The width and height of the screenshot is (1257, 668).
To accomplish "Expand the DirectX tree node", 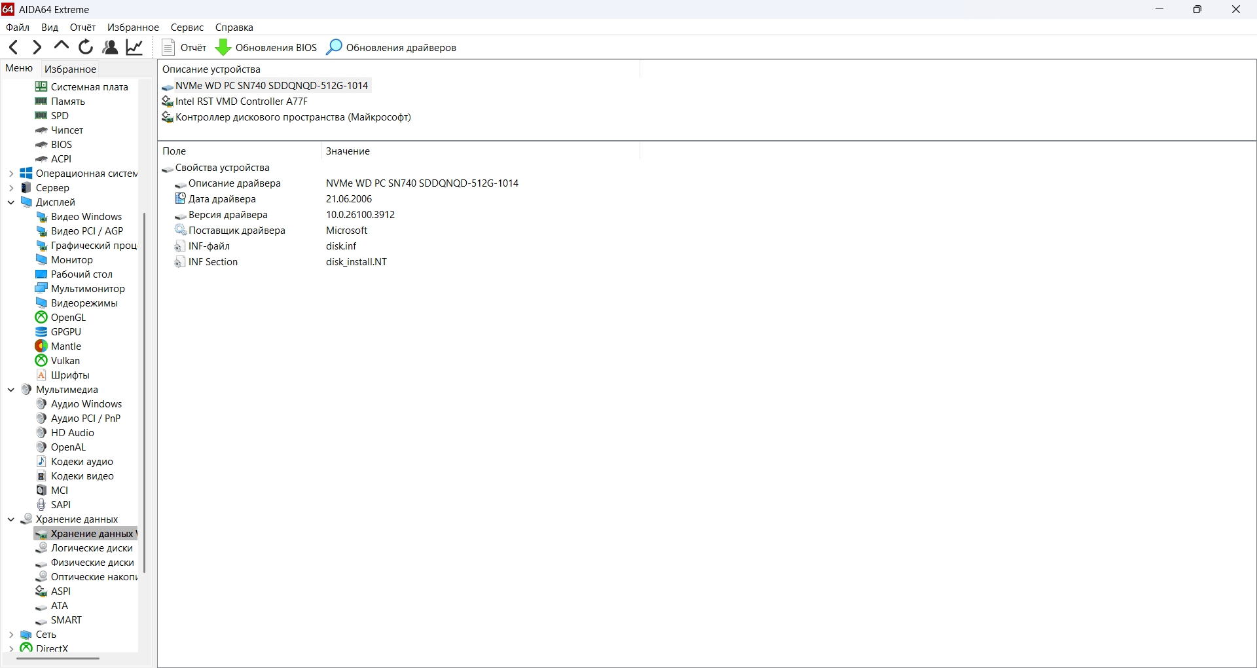I will (x=11, y=649).
